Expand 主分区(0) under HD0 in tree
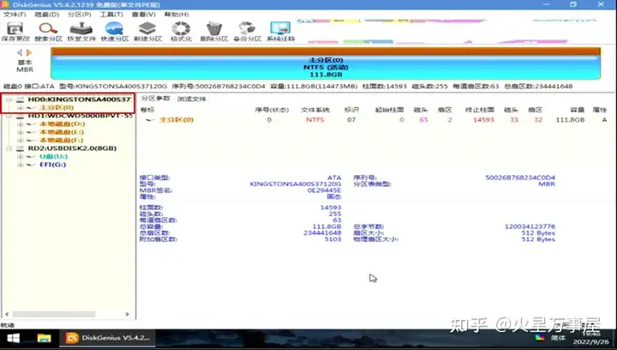The image size is (617, 350). coord(20,107)
